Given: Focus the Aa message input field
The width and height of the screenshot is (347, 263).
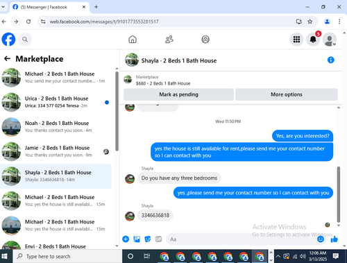Looking at the screenshot, I should tap(241, 239).
